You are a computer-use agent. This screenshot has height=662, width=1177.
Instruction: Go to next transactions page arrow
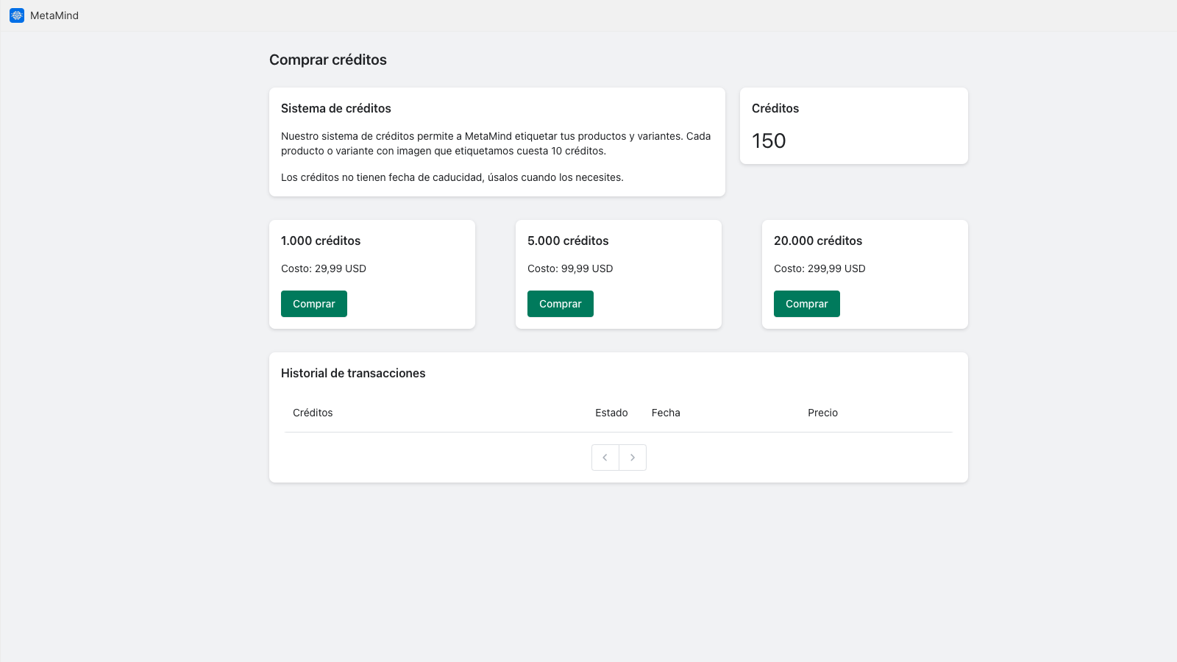click(633, 458)
